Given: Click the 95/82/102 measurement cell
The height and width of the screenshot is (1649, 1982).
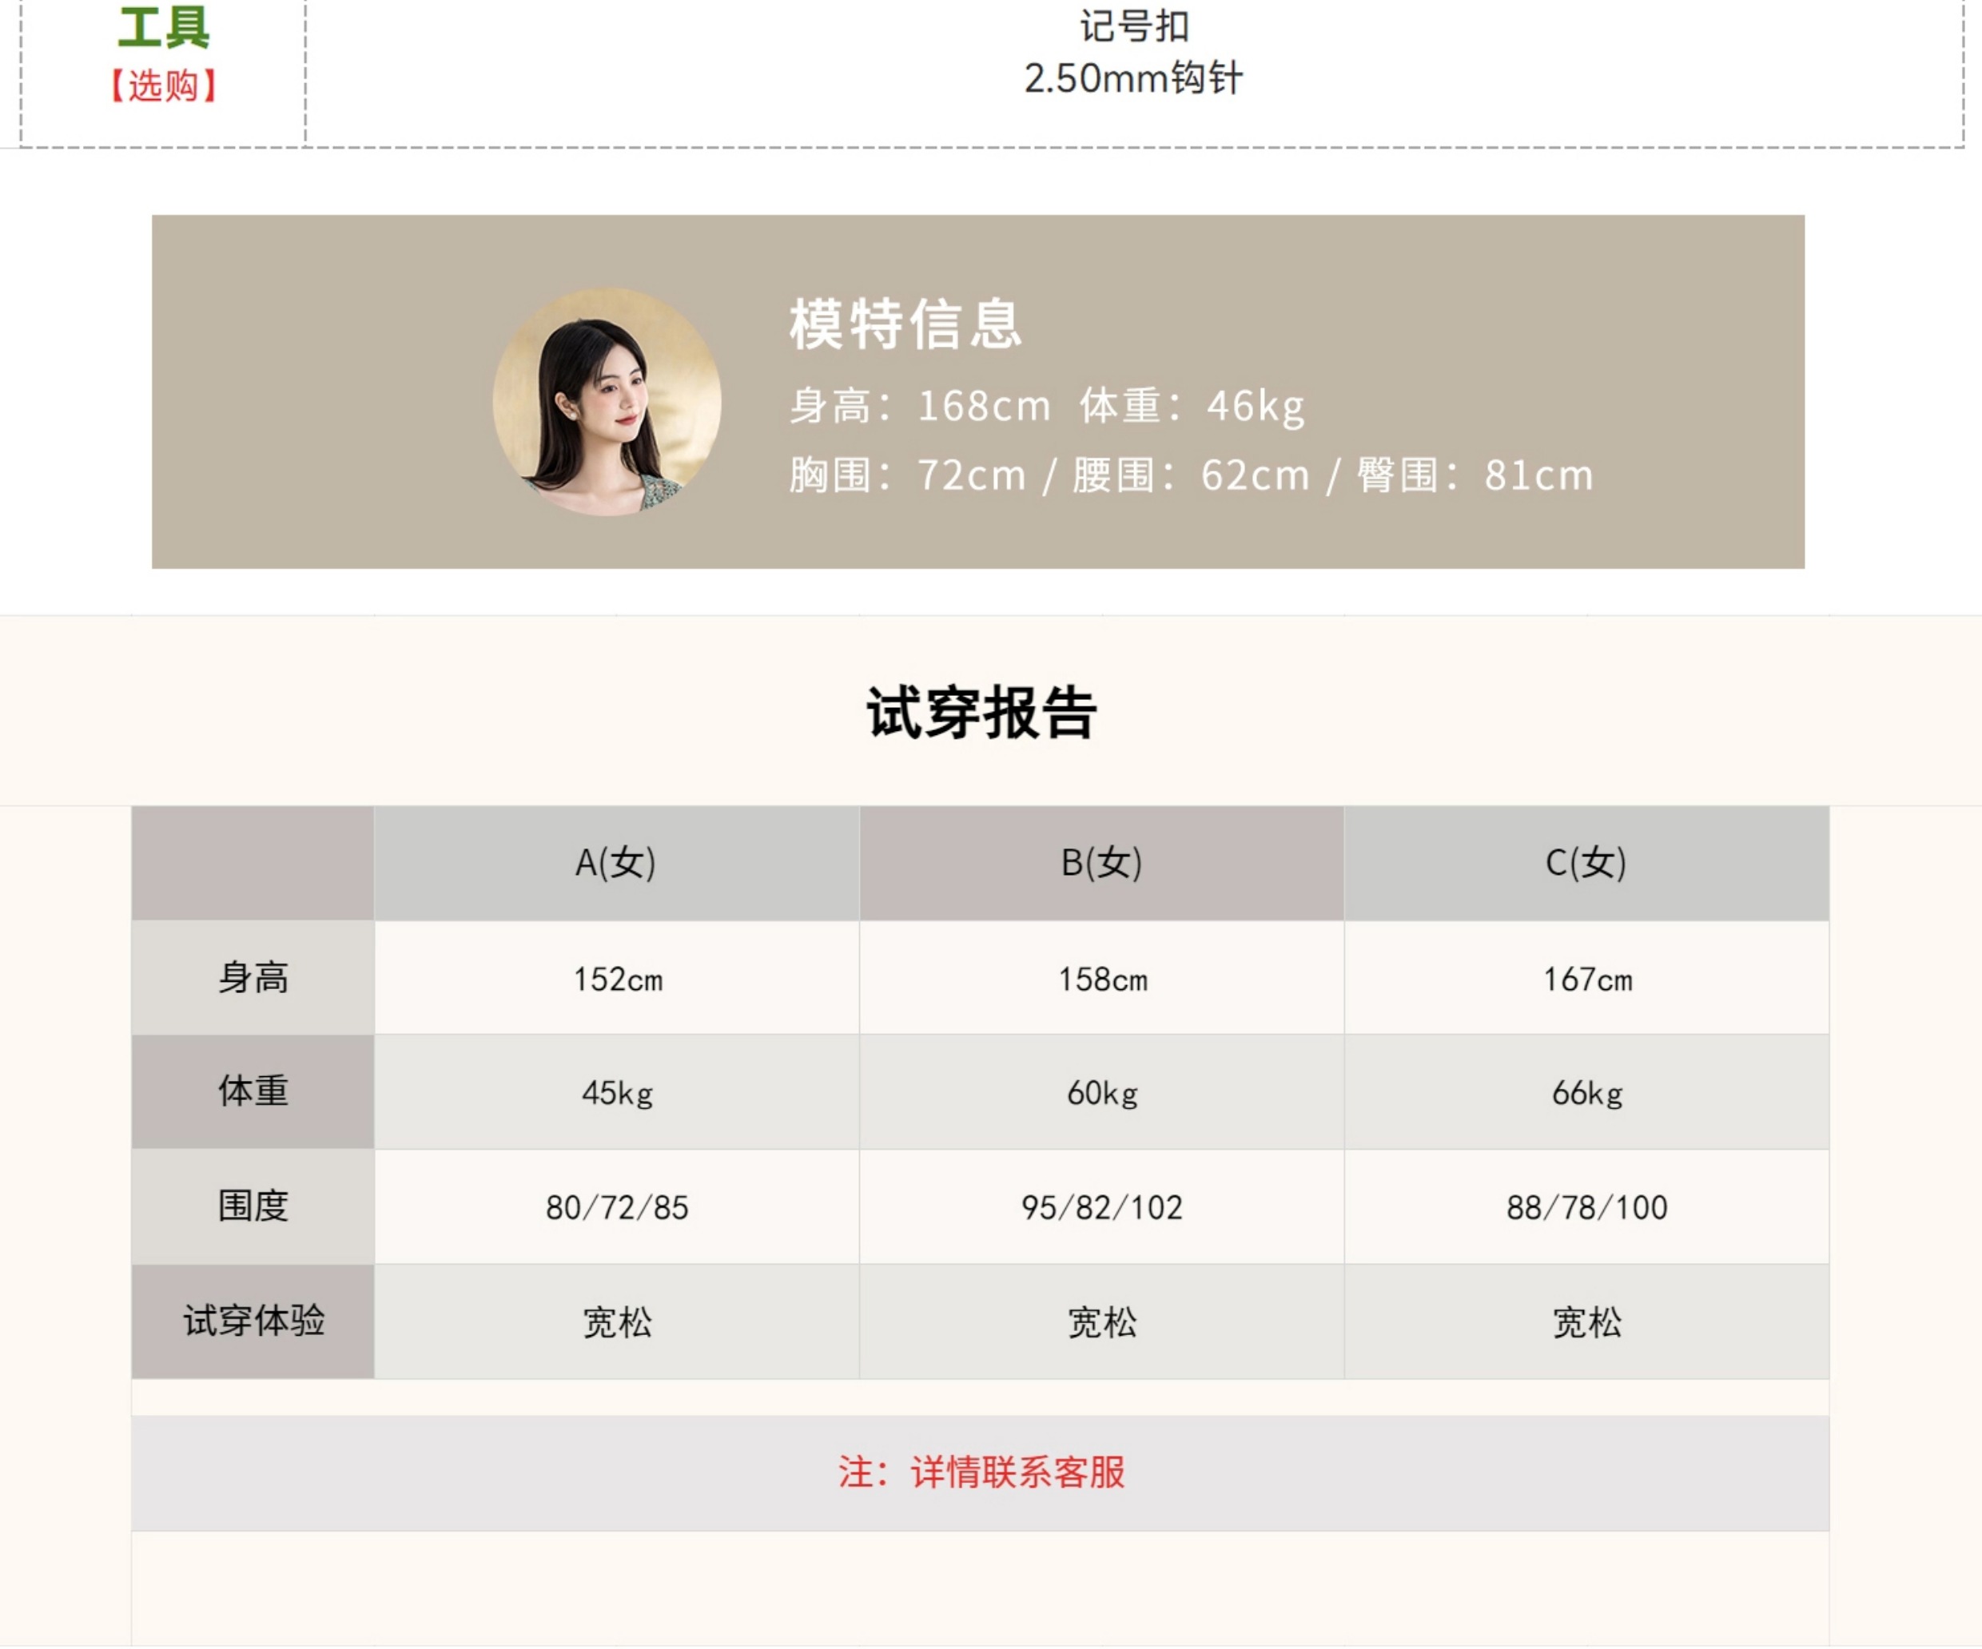Looking at the screenshot, I should coord(1101,1207).
